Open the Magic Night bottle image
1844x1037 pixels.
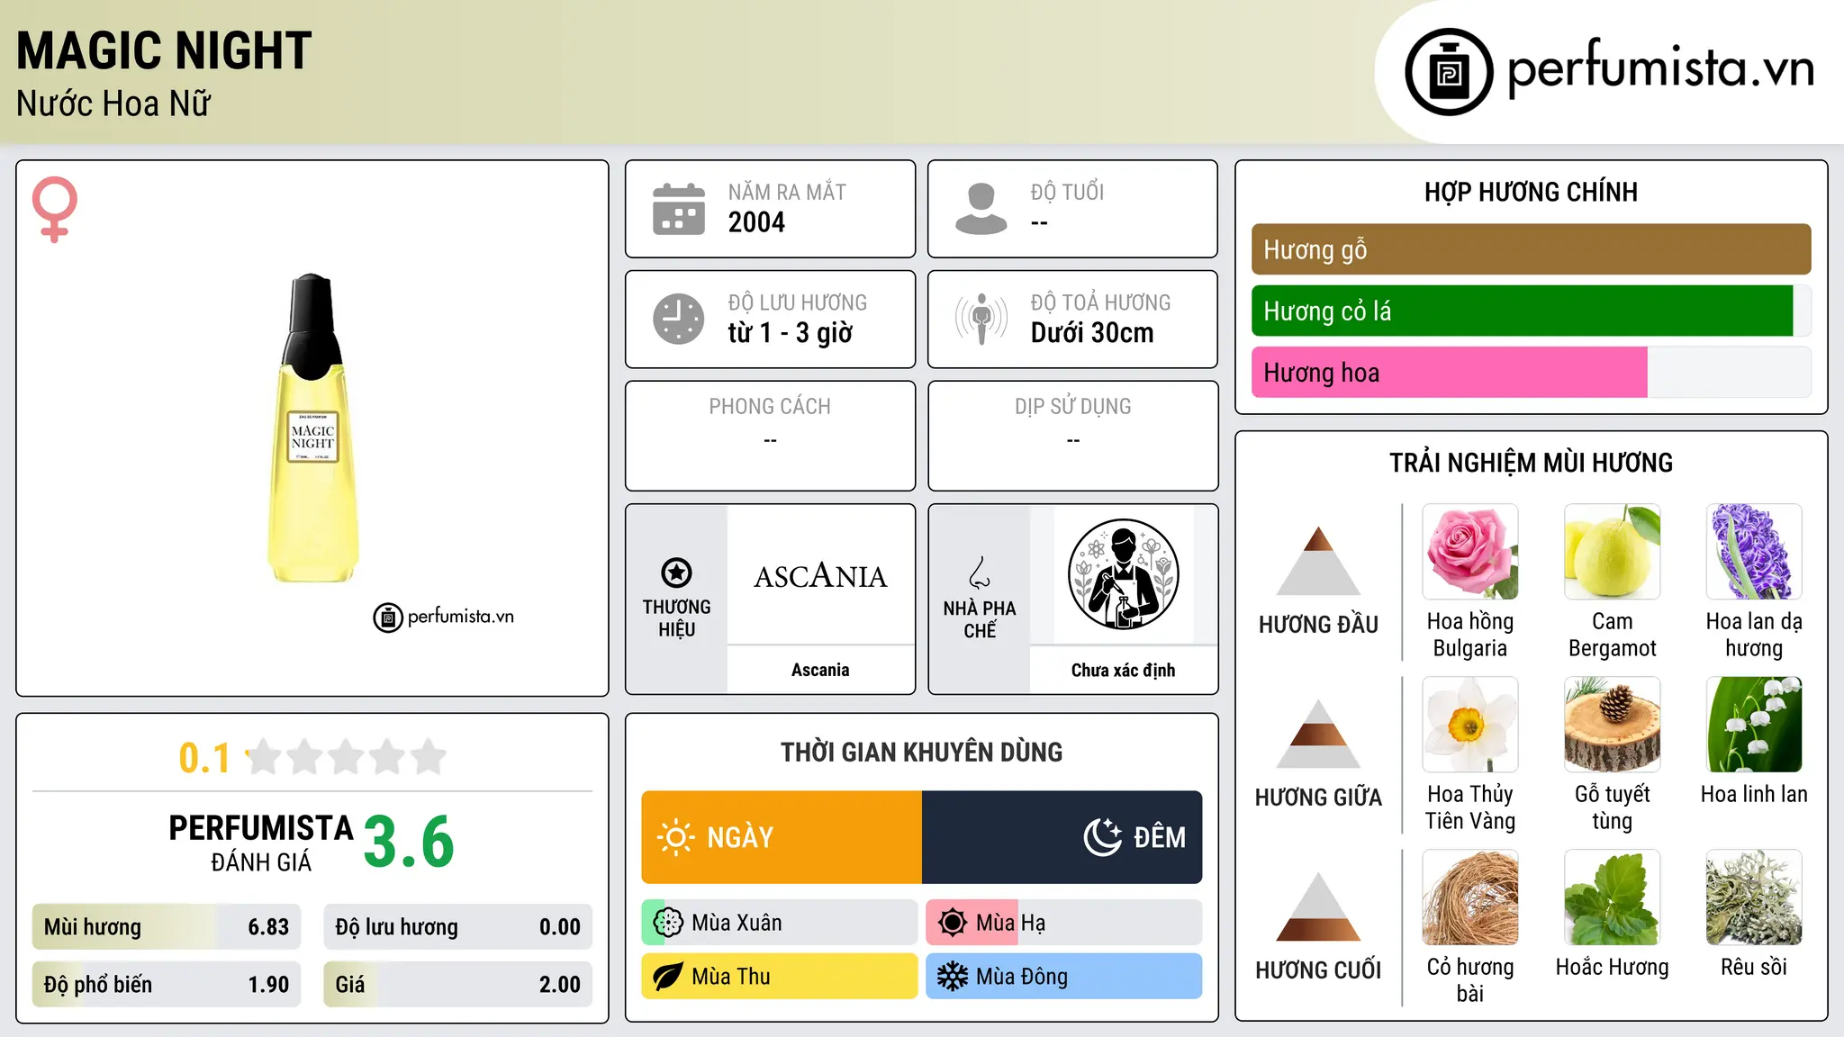312,428
